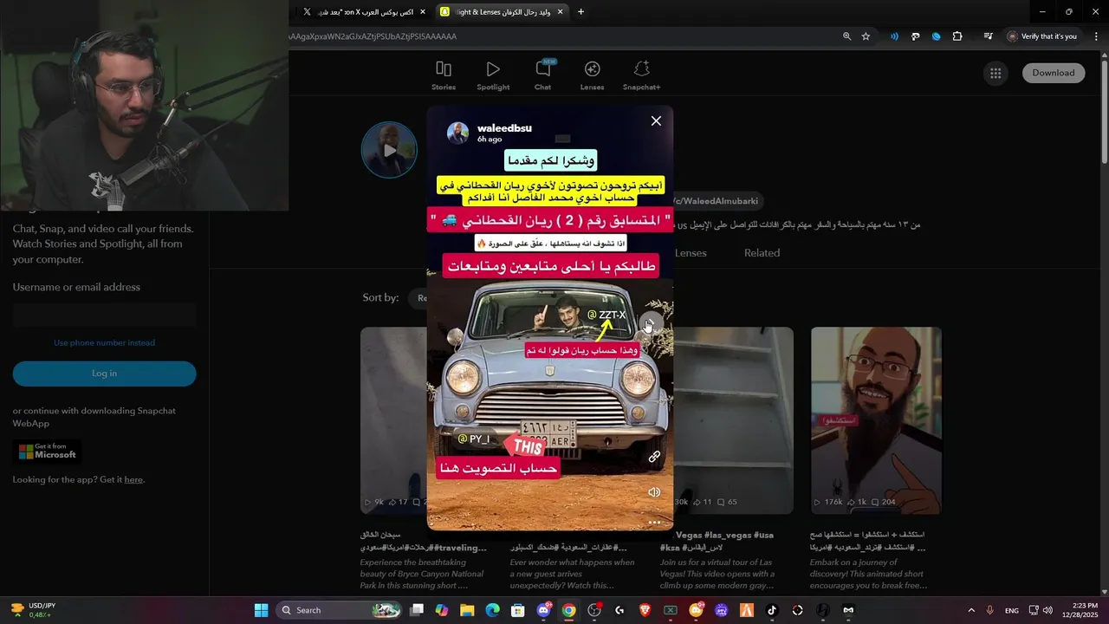The image size is (1109, 624).
Task: Close the Snapchat Lenses browser tab
Action: [561, 12]
